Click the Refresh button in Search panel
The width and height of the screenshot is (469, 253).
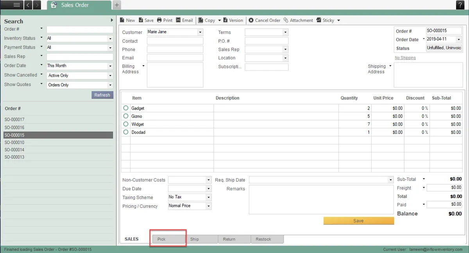[102, 95]
